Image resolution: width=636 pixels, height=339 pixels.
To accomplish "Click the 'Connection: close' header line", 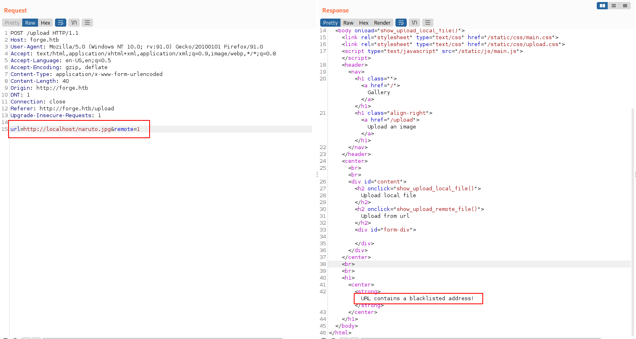I will (x=38, y=102).
